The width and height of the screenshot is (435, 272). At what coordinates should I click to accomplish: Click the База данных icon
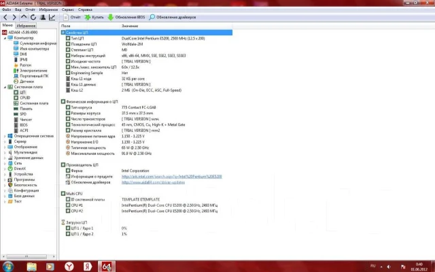[x=10, y=196]
